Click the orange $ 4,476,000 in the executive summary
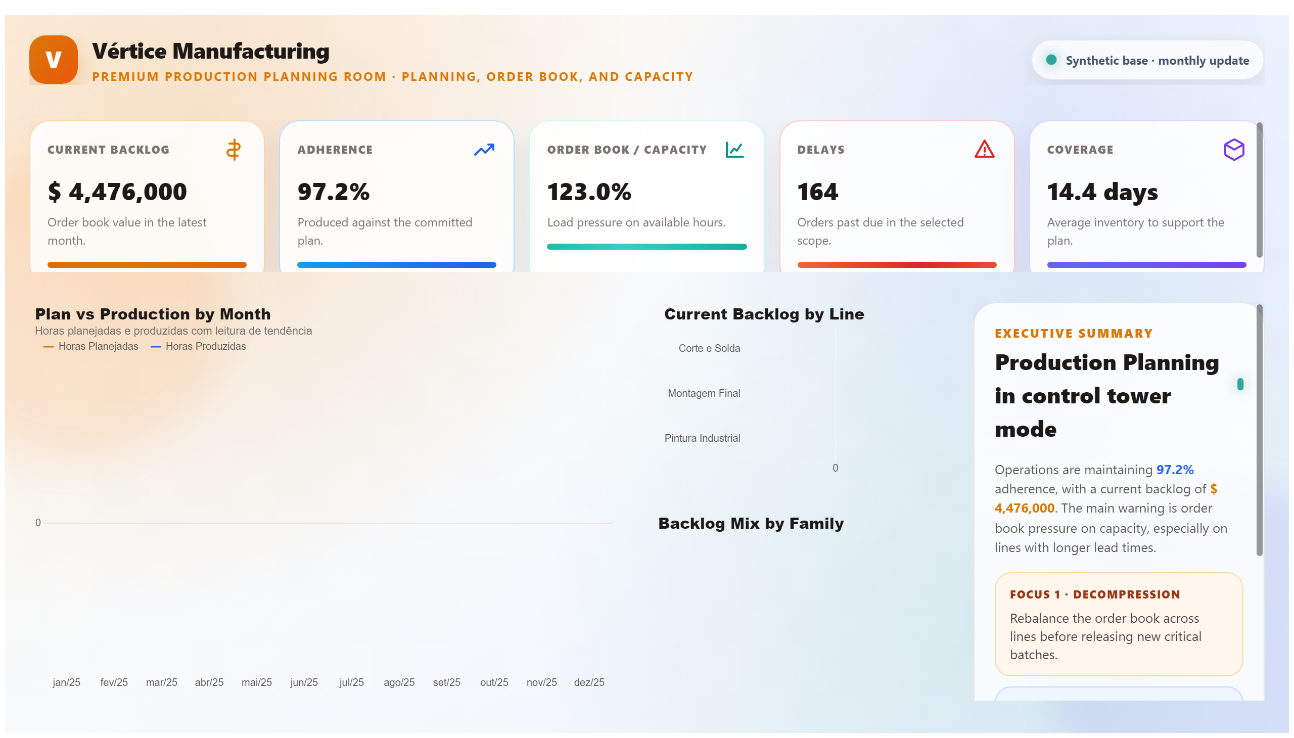The height and width of the screenshot is (738, 1294). (1105, 499)
